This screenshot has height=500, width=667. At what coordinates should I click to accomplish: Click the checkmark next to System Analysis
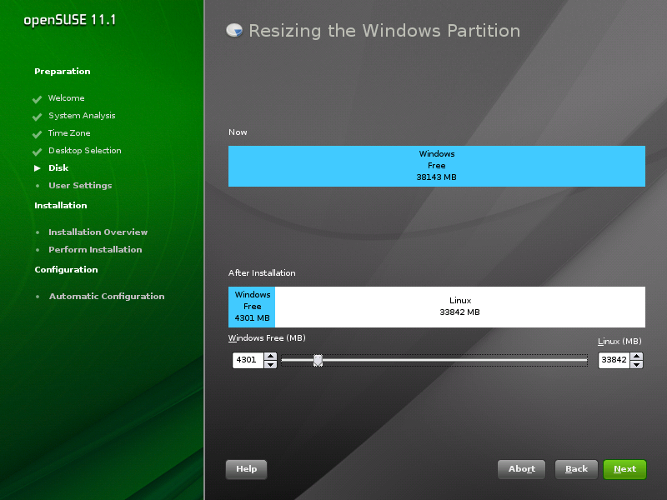(37, 117)
